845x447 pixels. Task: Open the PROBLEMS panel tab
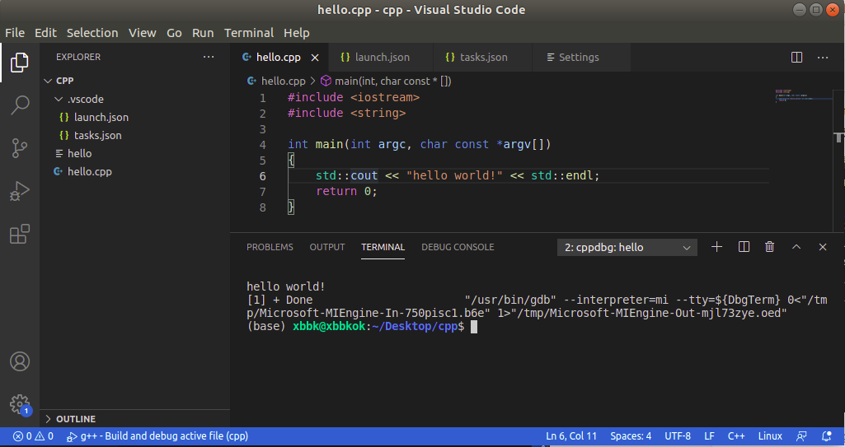270,248
